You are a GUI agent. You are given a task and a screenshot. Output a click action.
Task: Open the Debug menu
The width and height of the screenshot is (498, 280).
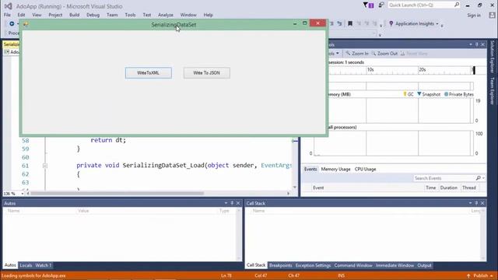click(x=93, y=15)
